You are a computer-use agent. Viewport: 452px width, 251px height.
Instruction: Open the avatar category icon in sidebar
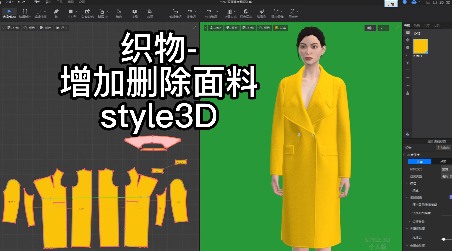coord(408,93)
